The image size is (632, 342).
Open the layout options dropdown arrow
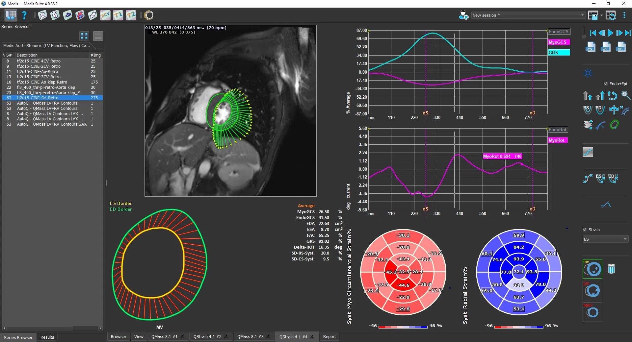click(602, 15)
